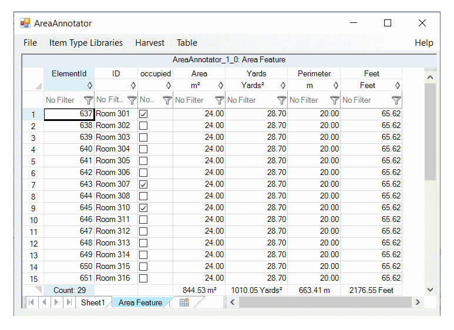Viewport: 454px width, 330px height.
Task: Check occupied for Room 313
Action: pos(143,243)
